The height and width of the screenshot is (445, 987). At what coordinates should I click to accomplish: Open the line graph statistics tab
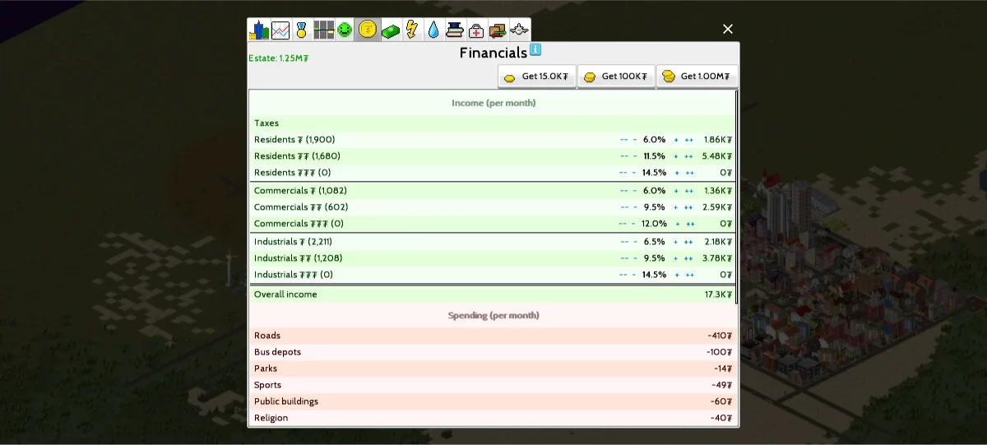[280, 30]
